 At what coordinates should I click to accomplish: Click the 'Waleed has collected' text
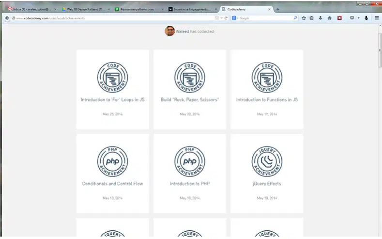click(x=195, y=32)
